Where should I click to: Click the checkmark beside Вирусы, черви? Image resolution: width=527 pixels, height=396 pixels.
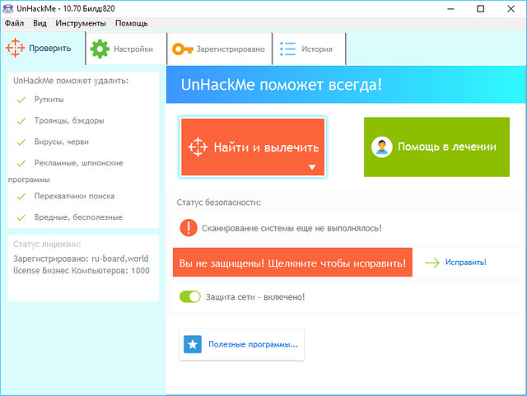coord(21,142)
